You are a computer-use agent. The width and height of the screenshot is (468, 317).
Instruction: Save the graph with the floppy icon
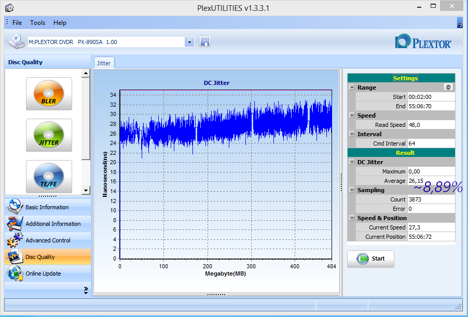[x=205, y=42]
